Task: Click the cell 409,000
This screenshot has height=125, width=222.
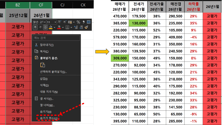Action: coord(175,37)
